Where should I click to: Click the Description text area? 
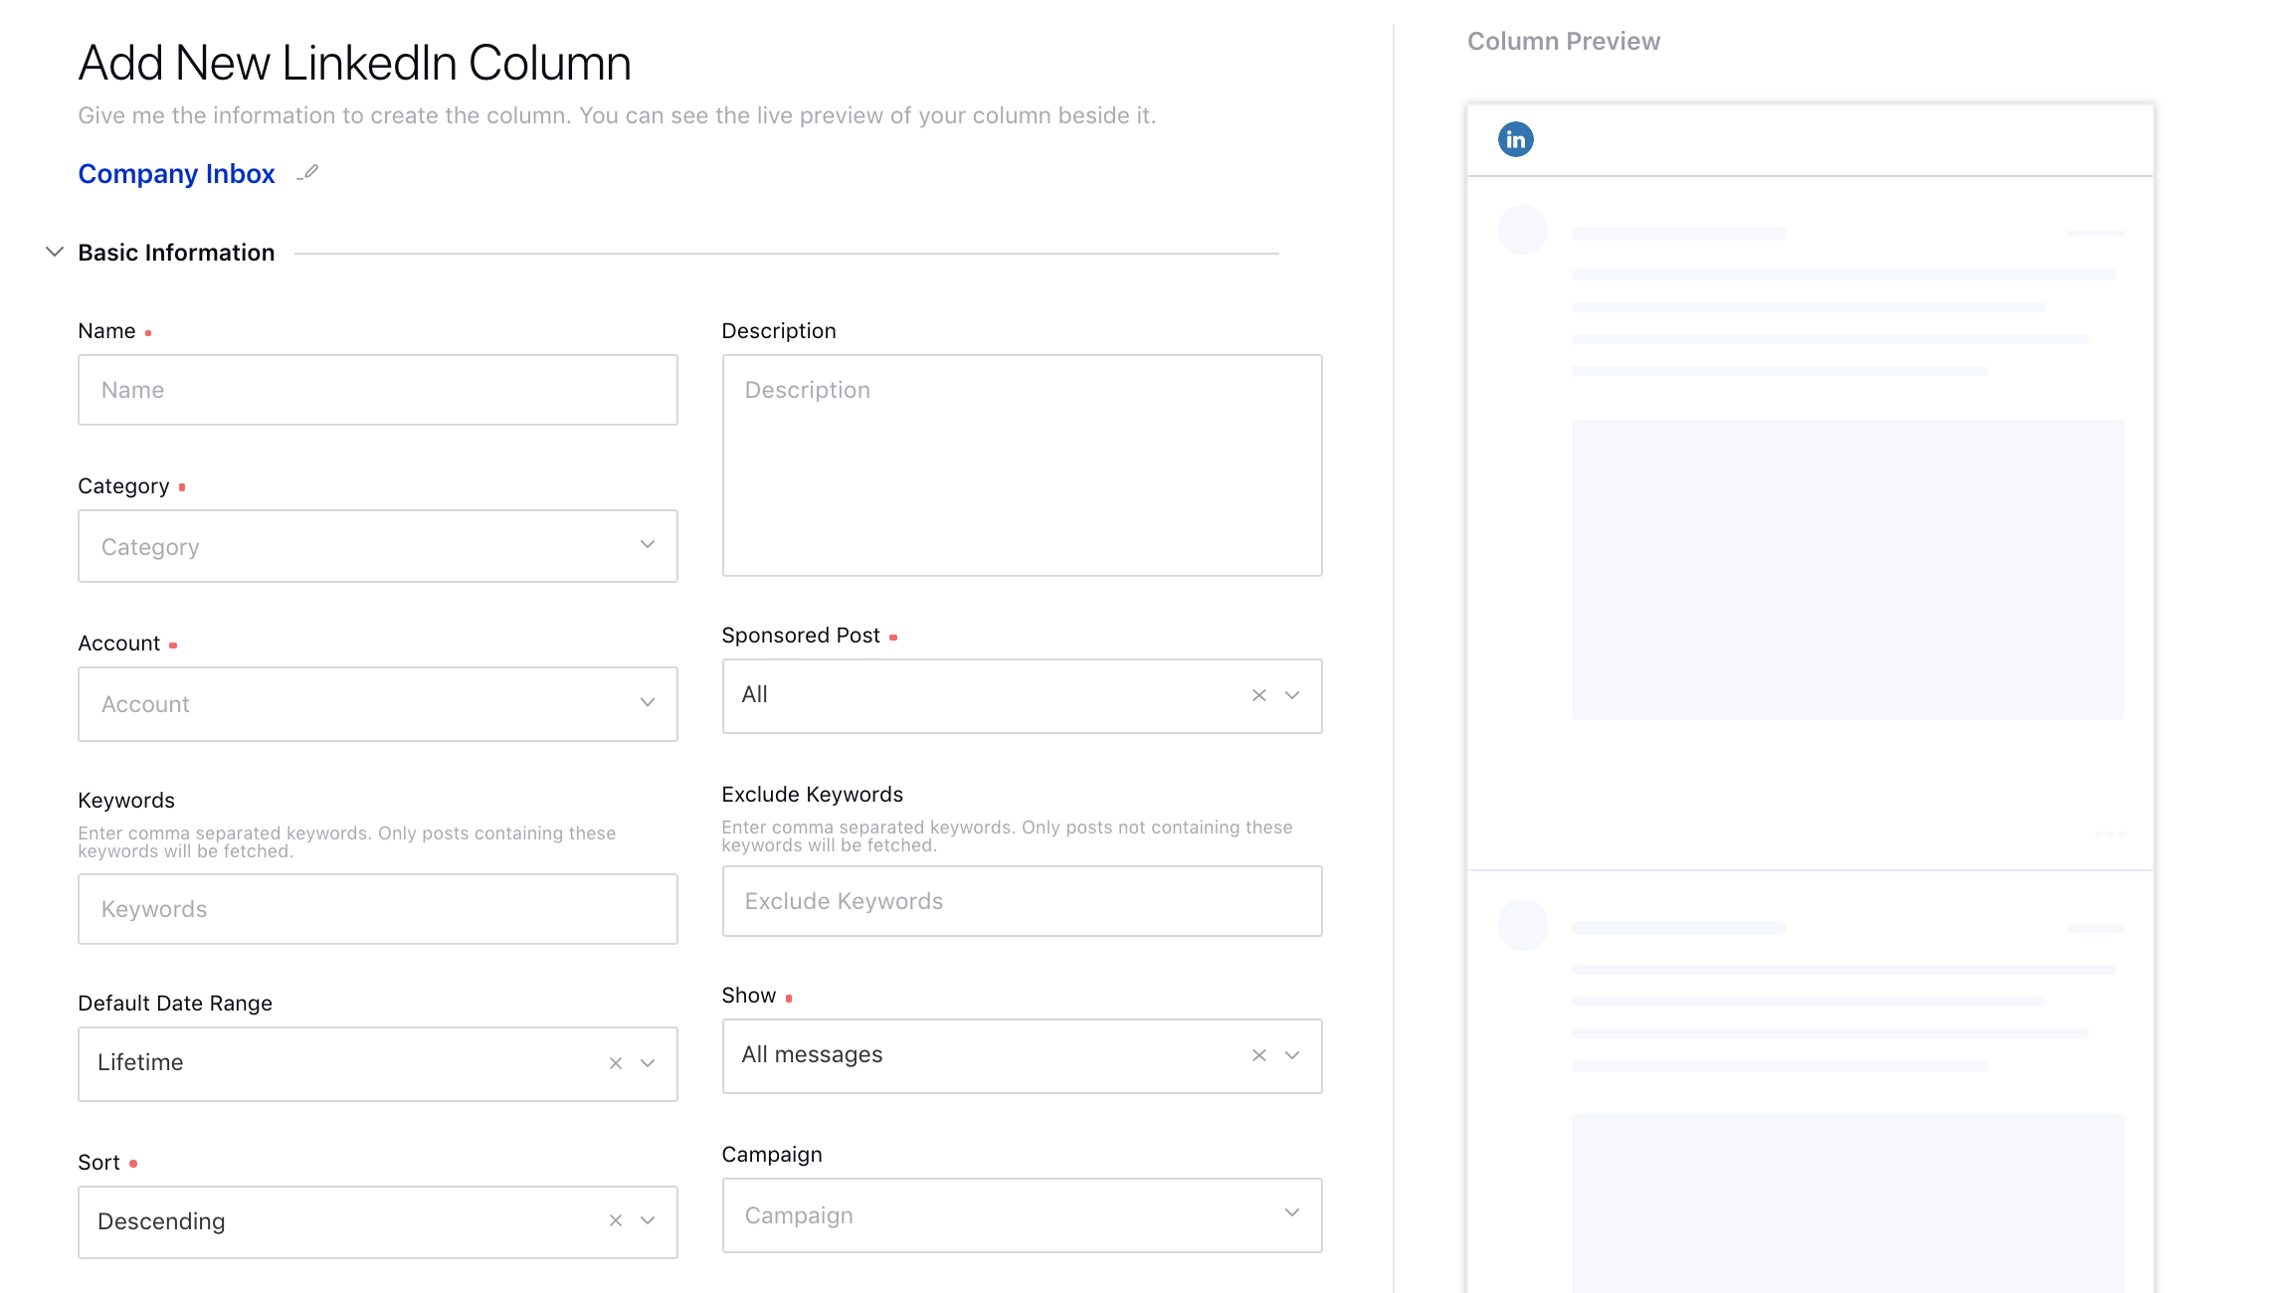tap(1022, 463)
